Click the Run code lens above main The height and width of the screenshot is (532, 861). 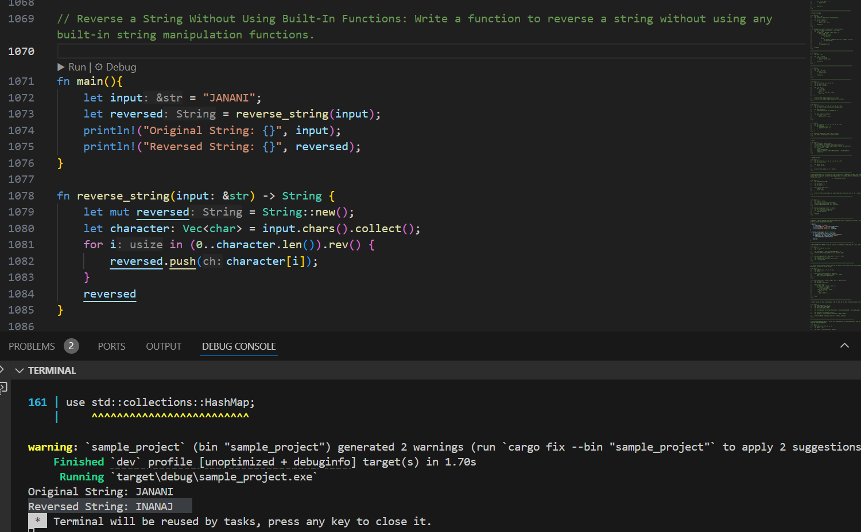point(72,67)
